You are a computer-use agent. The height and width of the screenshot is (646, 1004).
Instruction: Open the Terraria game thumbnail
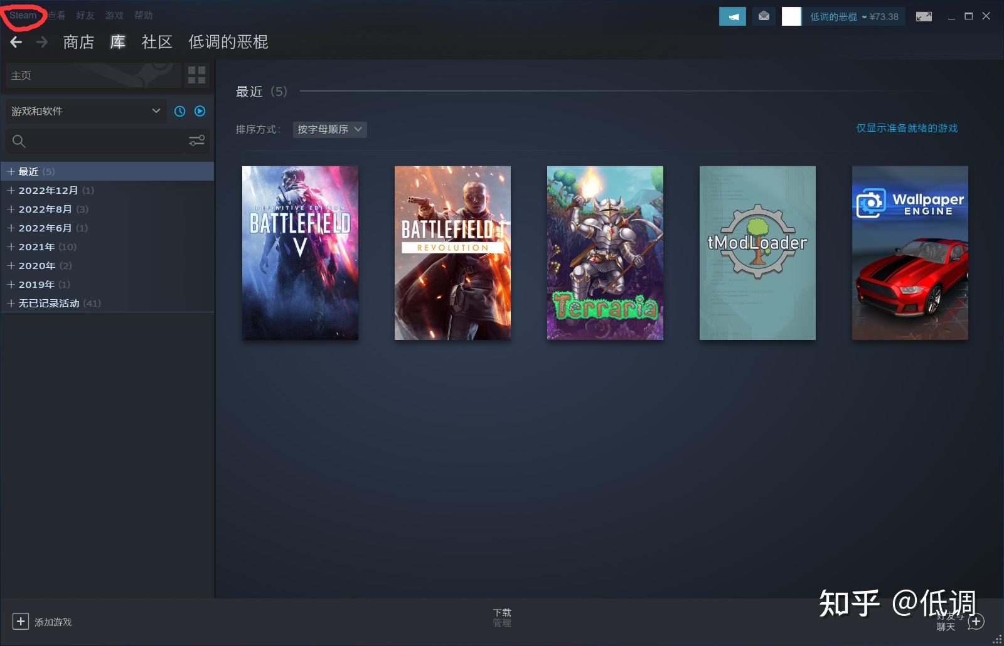point(604,253)
